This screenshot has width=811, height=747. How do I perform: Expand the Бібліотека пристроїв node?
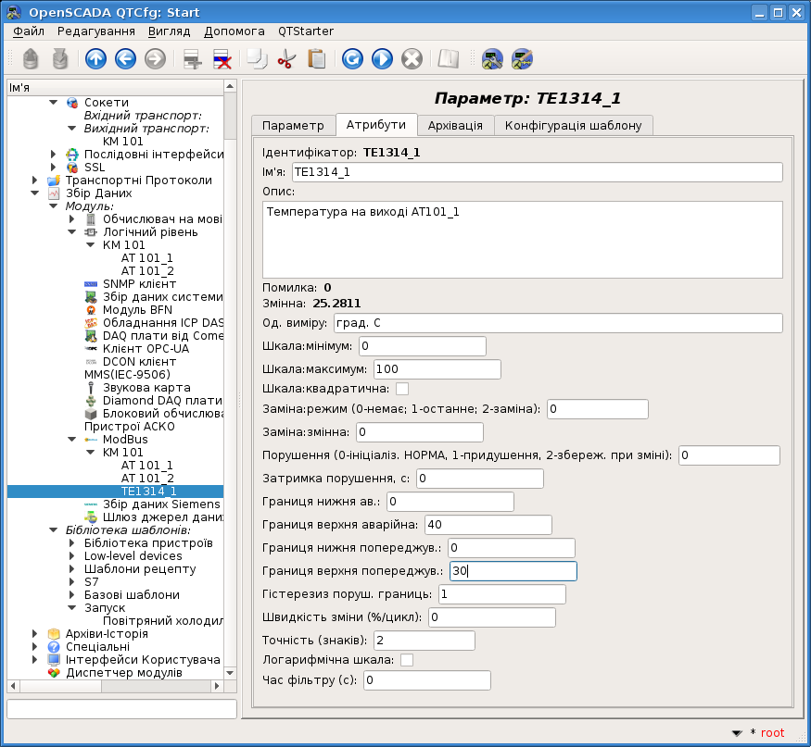pos(72,543)
